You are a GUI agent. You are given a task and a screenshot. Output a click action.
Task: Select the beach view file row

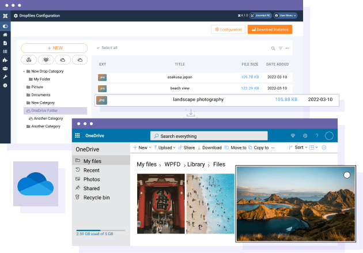pos(195,88)
